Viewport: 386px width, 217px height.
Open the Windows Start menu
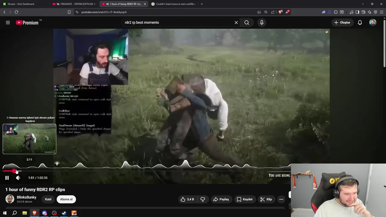coord(5,213)
